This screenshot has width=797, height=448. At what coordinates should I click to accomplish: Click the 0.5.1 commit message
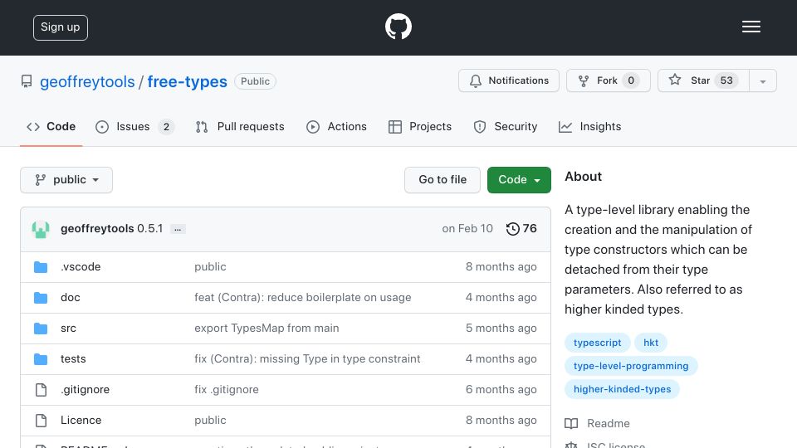click(x=150, y=229)
